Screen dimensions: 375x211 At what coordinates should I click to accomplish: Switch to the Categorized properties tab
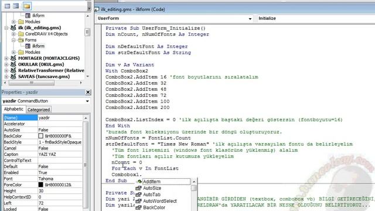click(x=39, y=110)
